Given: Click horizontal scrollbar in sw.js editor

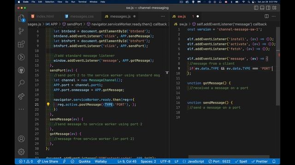Looking at the screenshot, I should click(x=229, y=156).
